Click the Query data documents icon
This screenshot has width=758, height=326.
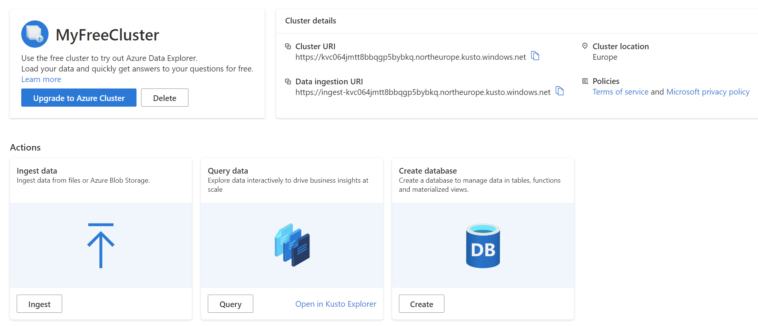point(292,245)
